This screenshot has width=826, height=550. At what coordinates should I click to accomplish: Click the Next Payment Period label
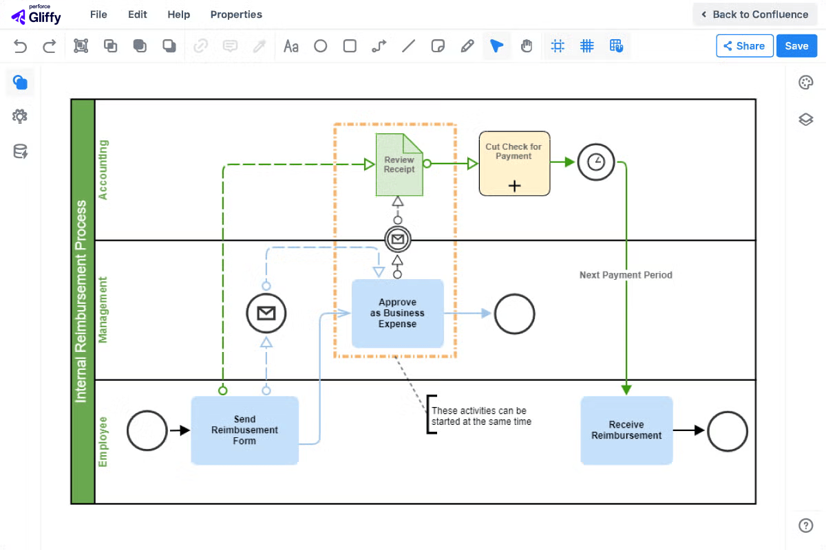click(626, 275)
